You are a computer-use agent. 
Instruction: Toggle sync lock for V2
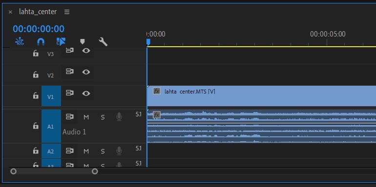69,72
